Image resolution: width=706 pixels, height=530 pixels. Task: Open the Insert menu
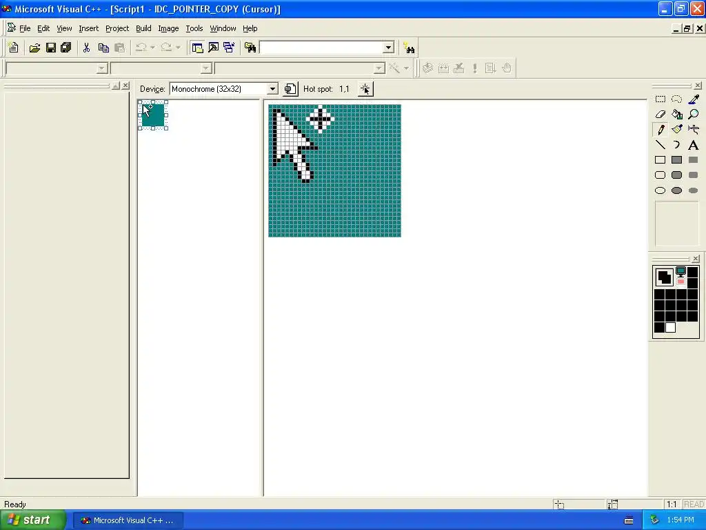pyautogui.click(x=88, y=28)
